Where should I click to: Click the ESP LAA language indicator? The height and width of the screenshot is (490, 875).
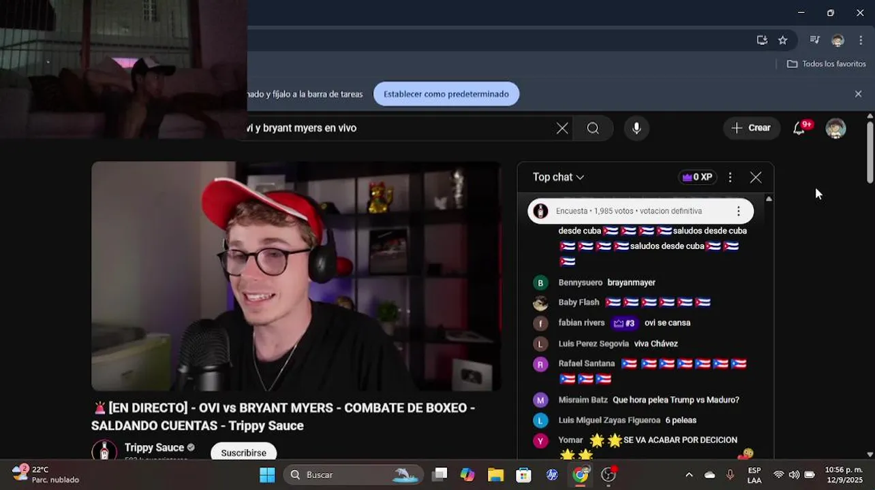(754, 474)
